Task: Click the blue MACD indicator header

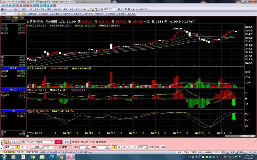Action: (x=13, y=90)
